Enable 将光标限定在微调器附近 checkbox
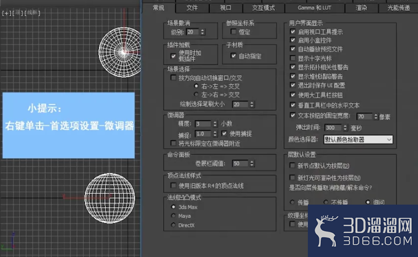Screen dimensions: 418x257 pos(173,143)
